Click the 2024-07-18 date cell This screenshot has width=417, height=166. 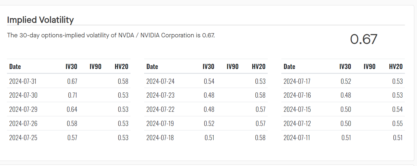(x=160, y=138)
